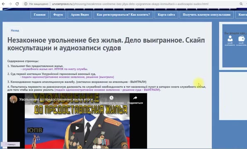Image resolution: width=247 pixels, height=149 pixels.
Task: Click the browser forward arrow
Action: pyautogui.click(x=10, y=4)
